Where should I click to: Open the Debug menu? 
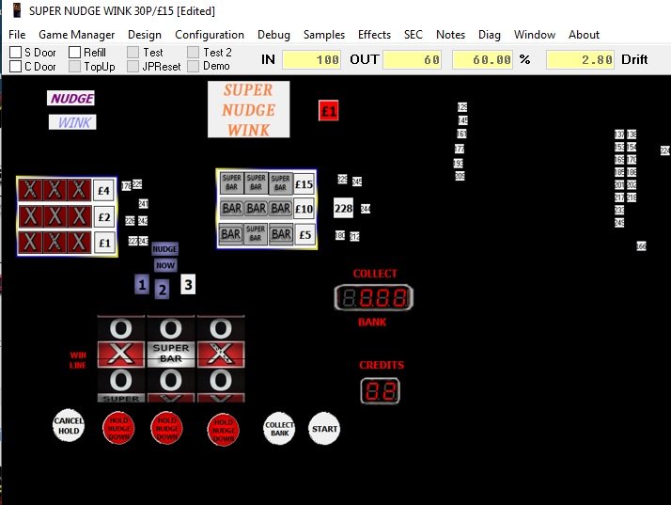tap(273, 35)
